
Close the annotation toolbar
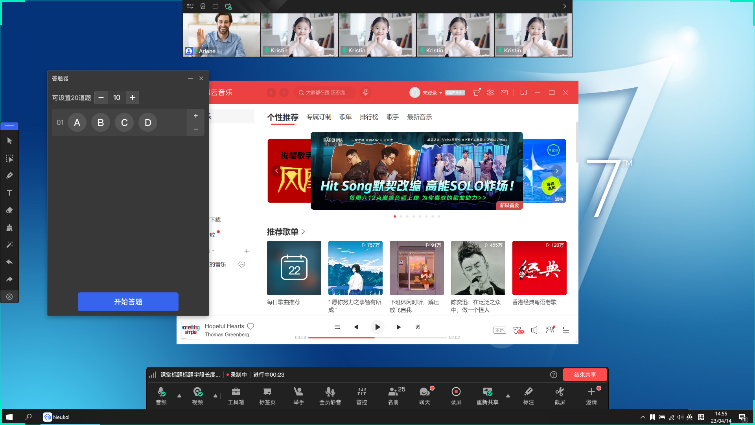coord(9,297)
